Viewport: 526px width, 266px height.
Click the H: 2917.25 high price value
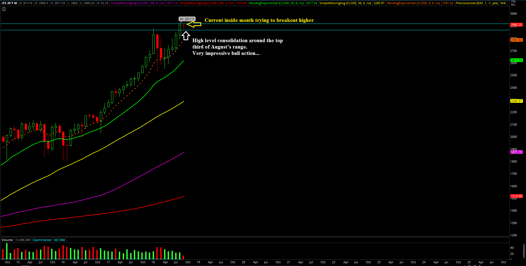pyautogui.click(x=58, y=3)
